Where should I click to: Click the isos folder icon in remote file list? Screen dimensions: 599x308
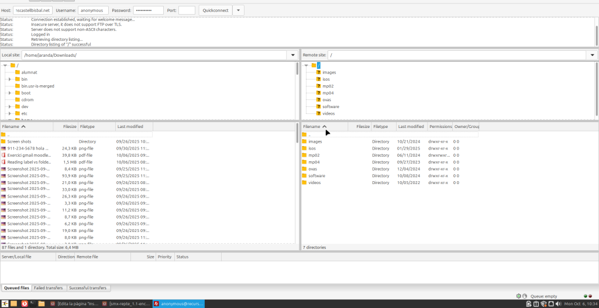click(304, 148)
